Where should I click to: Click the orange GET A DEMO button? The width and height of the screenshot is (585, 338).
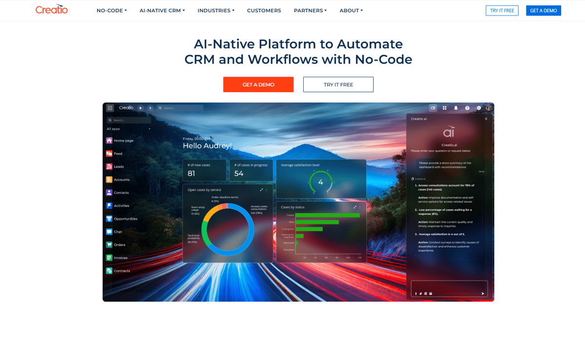(x=258, y=84)
